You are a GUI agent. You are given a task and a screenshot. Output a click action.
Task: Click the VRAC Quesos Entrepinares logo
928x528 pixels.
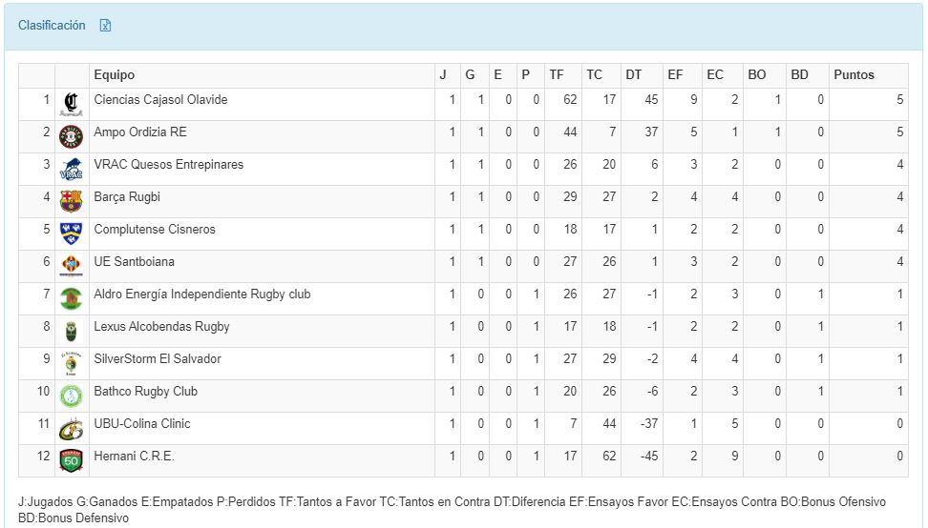coord(71,169)
